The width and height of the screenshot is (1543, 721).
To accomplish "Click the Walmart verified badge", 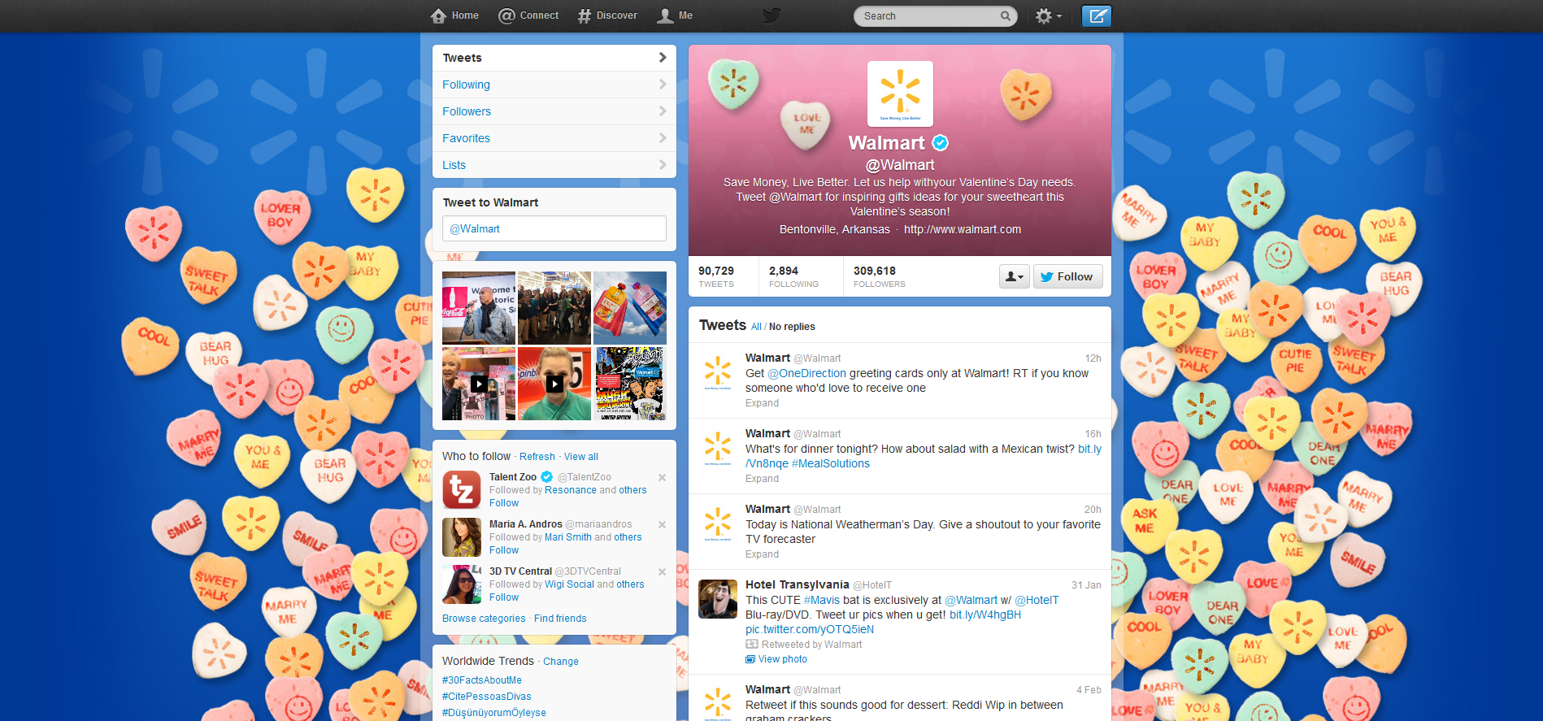I will (x=940, y=143).
